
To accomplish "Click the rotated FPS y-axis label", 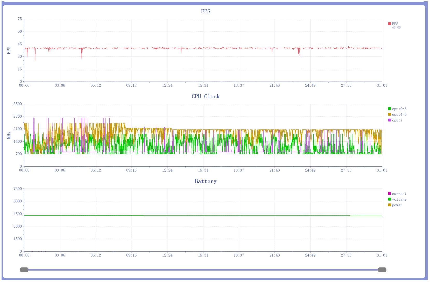I will 9,50.
